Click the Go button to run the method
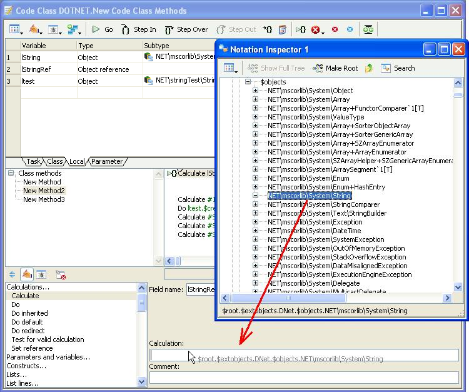469x392 pixels. [103, 29]
